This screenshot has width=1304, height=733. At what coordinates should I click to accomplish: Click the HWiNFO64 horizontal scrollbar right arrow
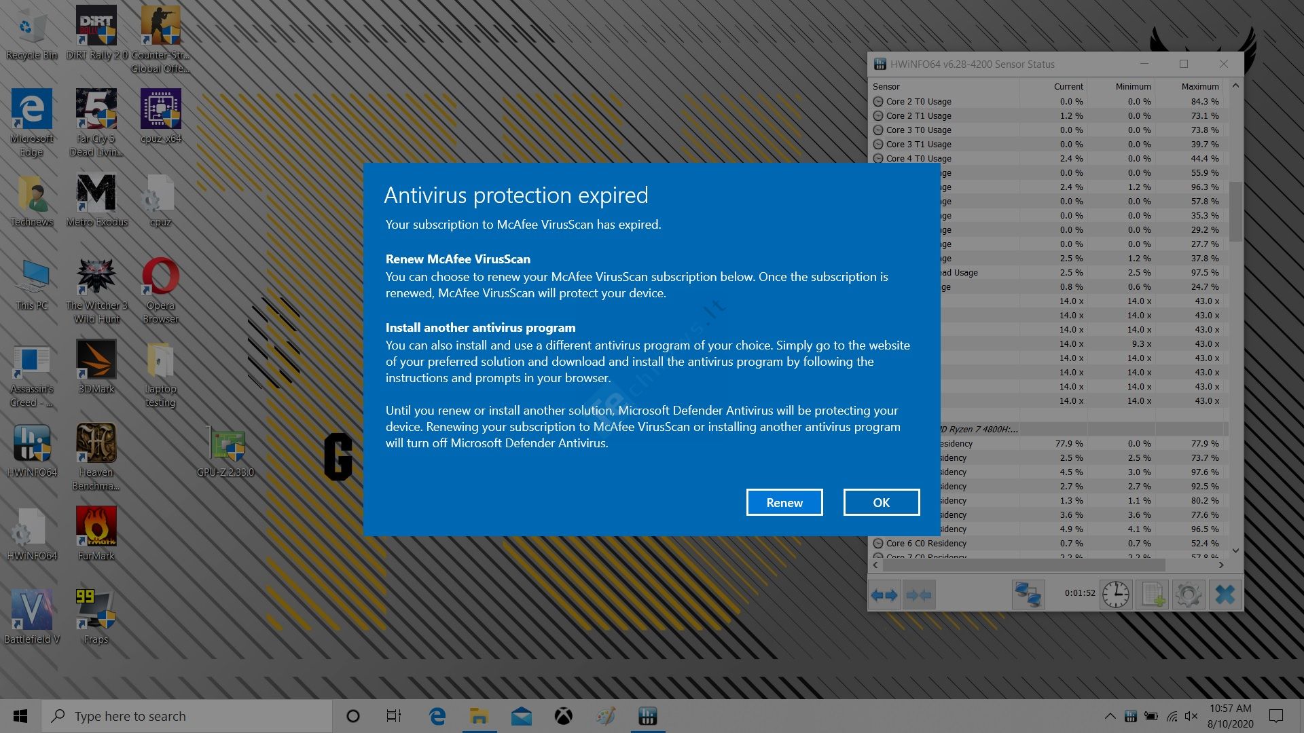point(1221,565)
